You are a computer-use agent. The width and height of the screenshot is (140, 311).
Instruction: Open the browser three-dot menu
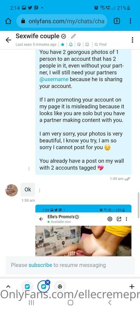(130, 21)
